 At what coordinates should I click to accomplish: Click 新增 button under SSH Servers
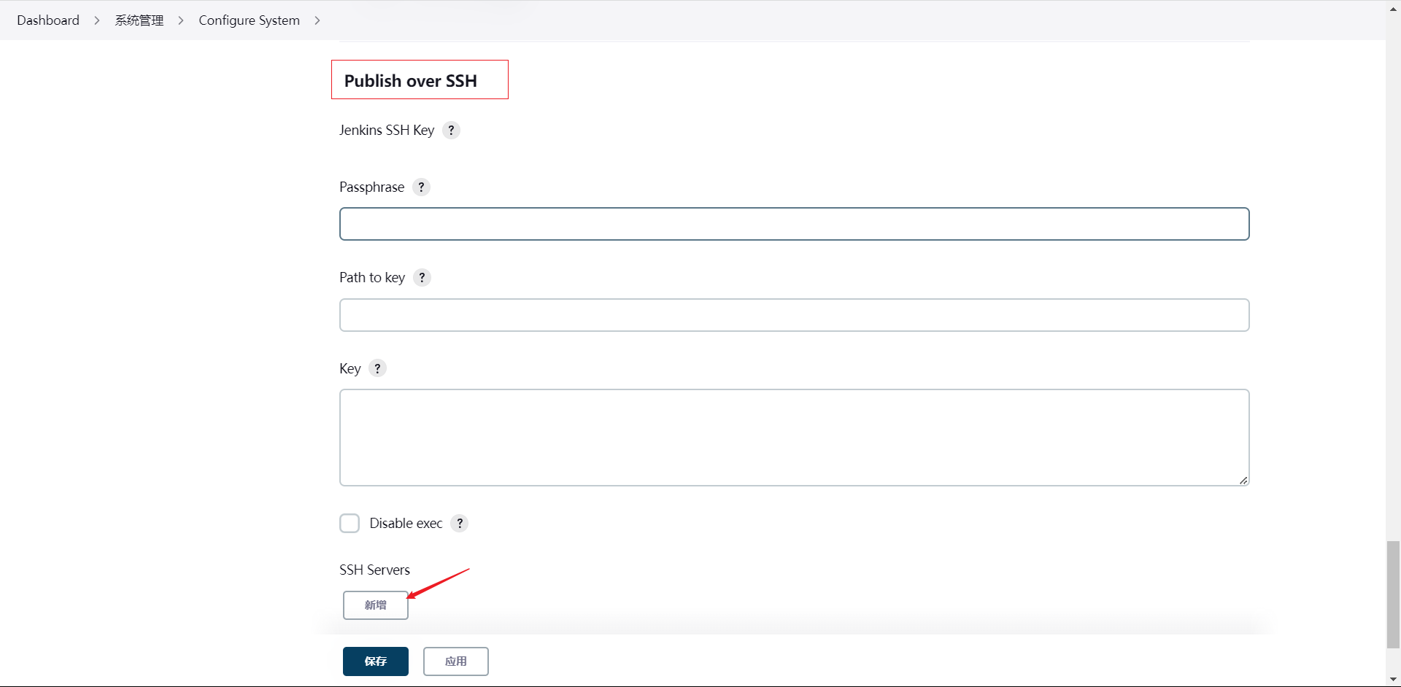(376, 605)
